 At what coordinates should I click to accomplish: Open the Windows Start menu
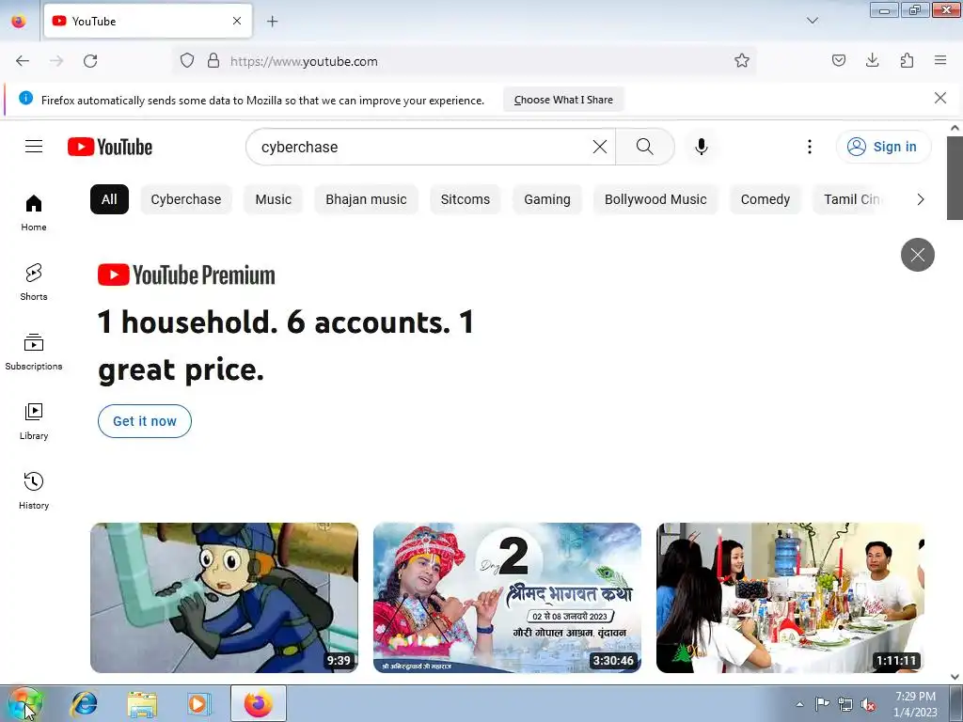point(24,703)
